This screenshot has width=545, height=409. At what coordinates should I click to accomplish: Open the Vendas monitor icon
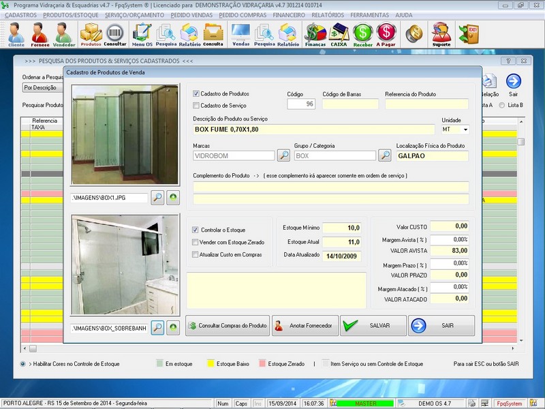point(241,34)
